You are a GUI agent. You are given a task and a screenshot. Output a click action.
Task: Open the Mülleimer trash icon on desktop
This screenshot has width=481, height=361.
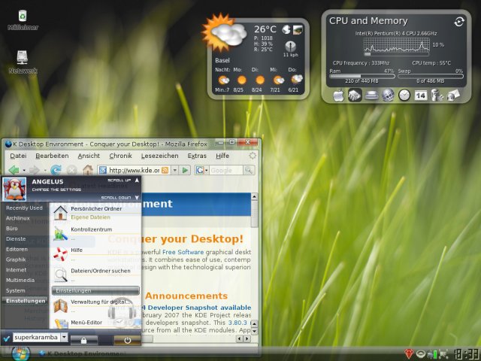(23, 17)
